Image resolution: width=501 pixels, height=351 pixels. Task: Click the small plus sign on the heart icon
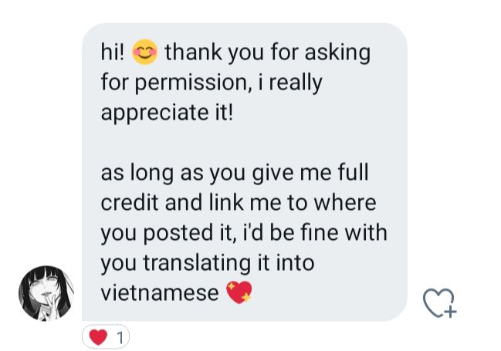pyautogui.click(x=450, y=312)
